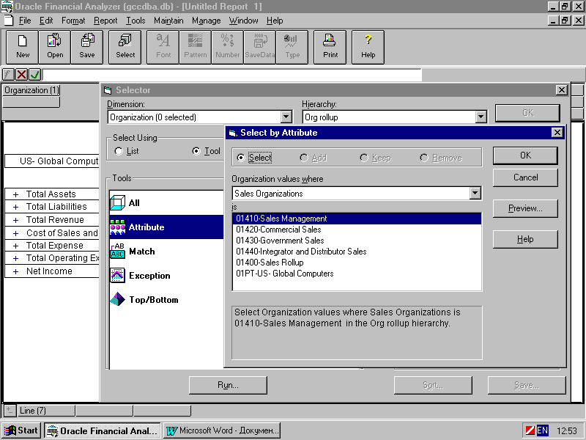This screenshot has width=586, height=440.
Task: Click the formula bar cancel X icon
Action: (x=22, y=75)
